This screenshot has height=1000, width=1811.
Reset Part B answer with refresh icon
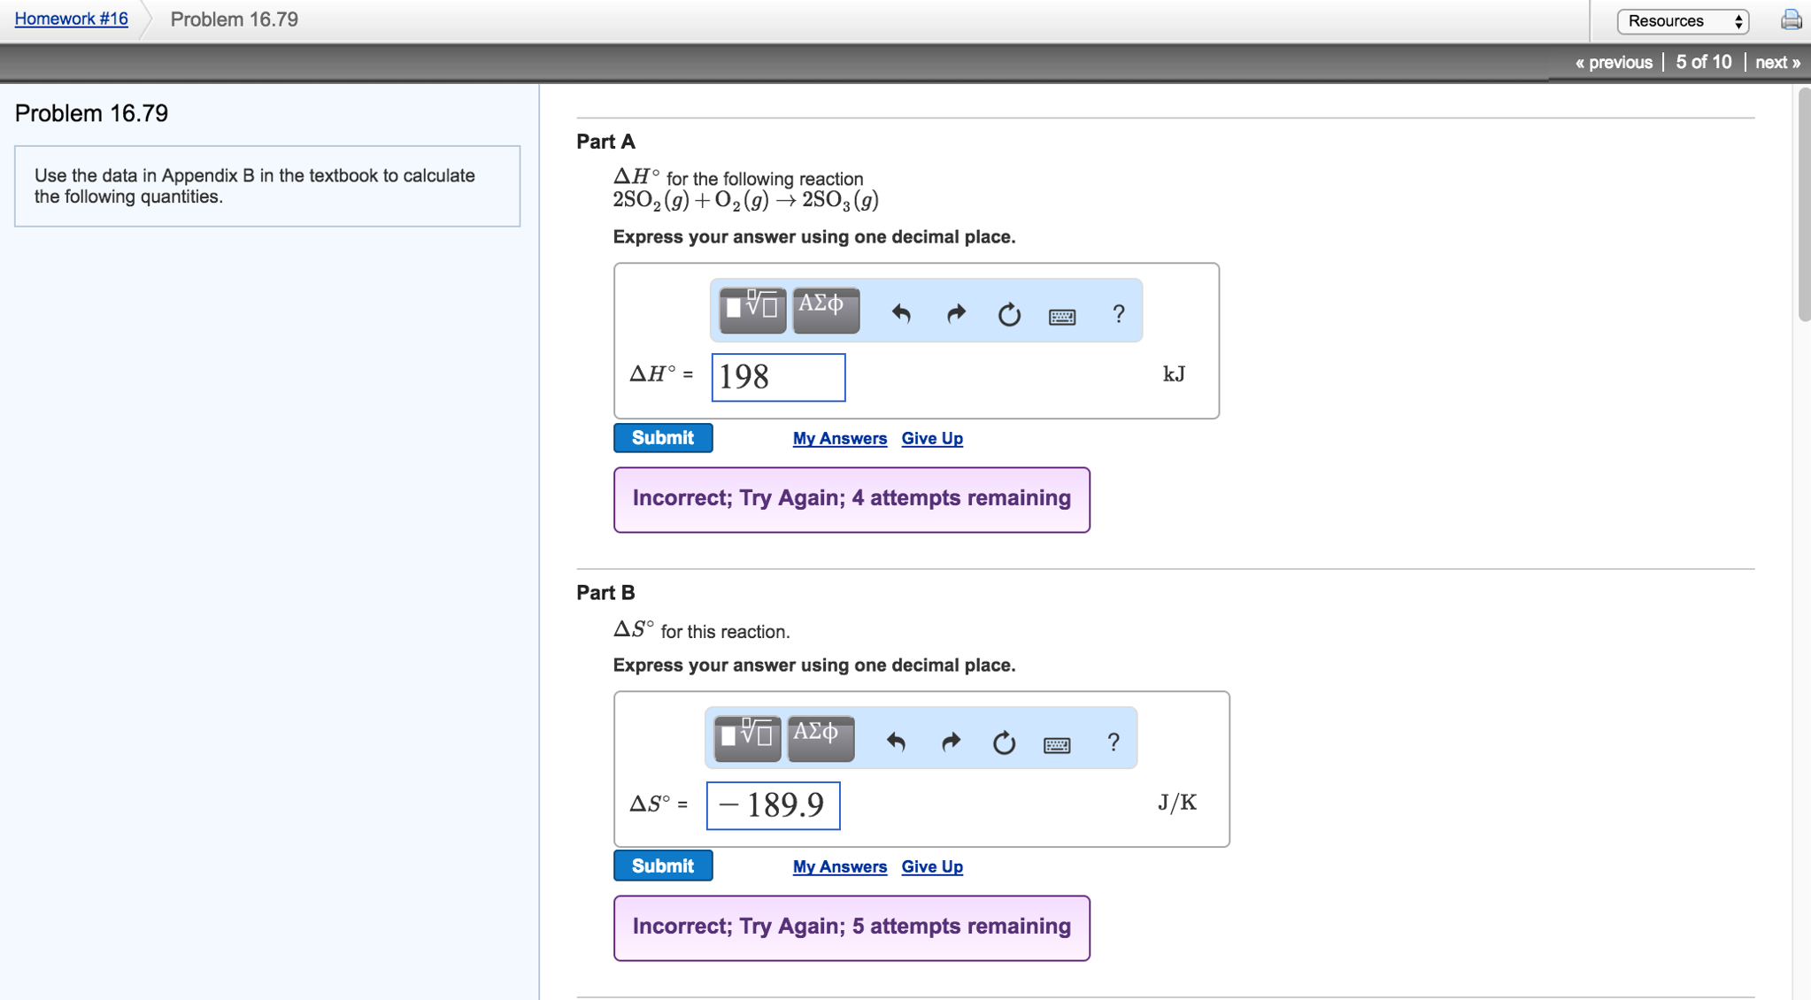point(1004,742)
